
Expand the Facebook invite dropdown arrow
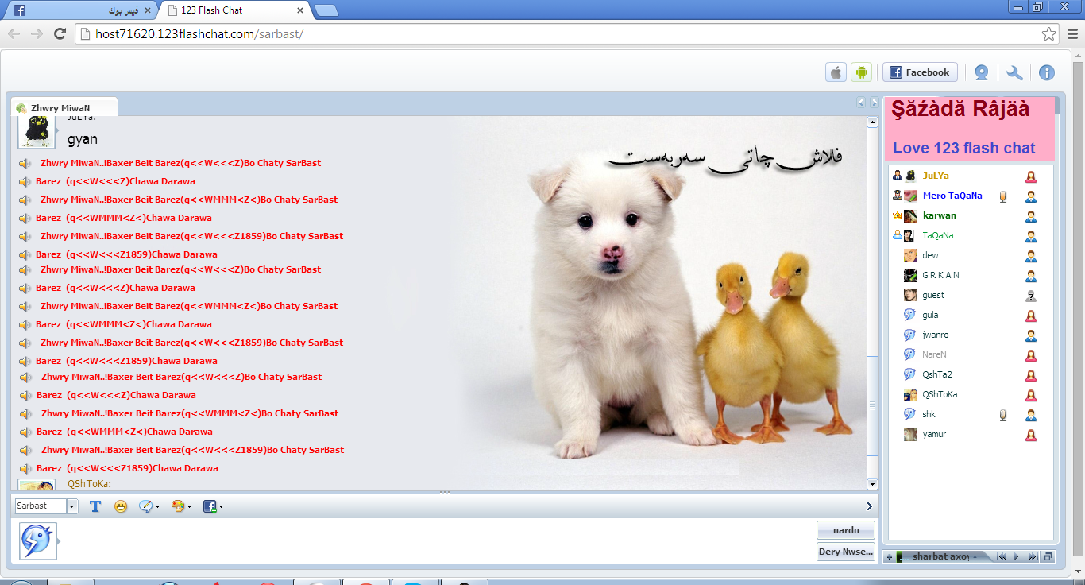(221, 506)
